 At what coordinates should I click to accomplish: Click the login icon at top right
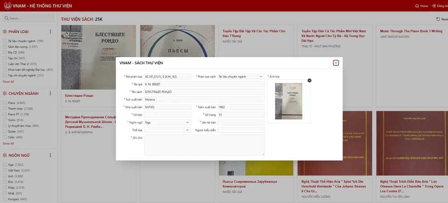click(x=434, y=6)
